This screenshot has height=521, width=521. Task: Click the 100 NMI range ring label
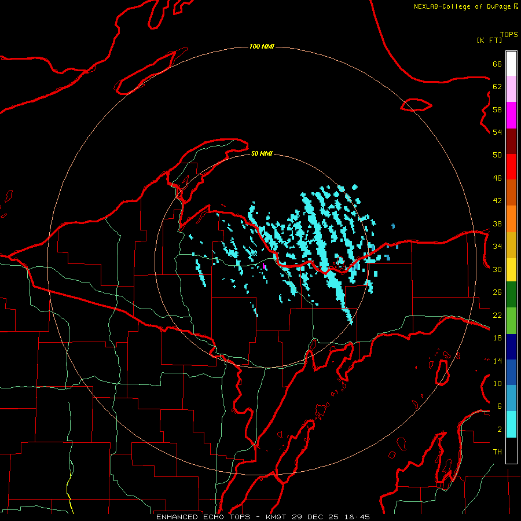coord(262,46)
